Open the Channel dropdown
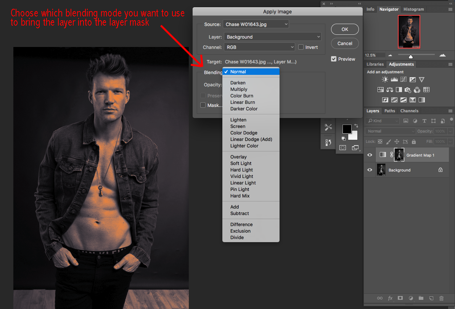 click(259, 47)
